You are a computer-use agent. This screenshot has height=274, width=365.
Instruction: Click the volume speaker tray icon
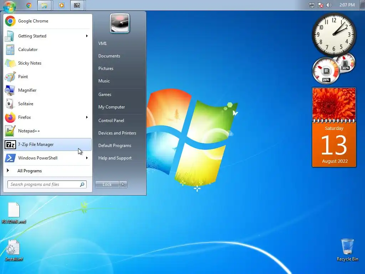click(x=329, y=5)
